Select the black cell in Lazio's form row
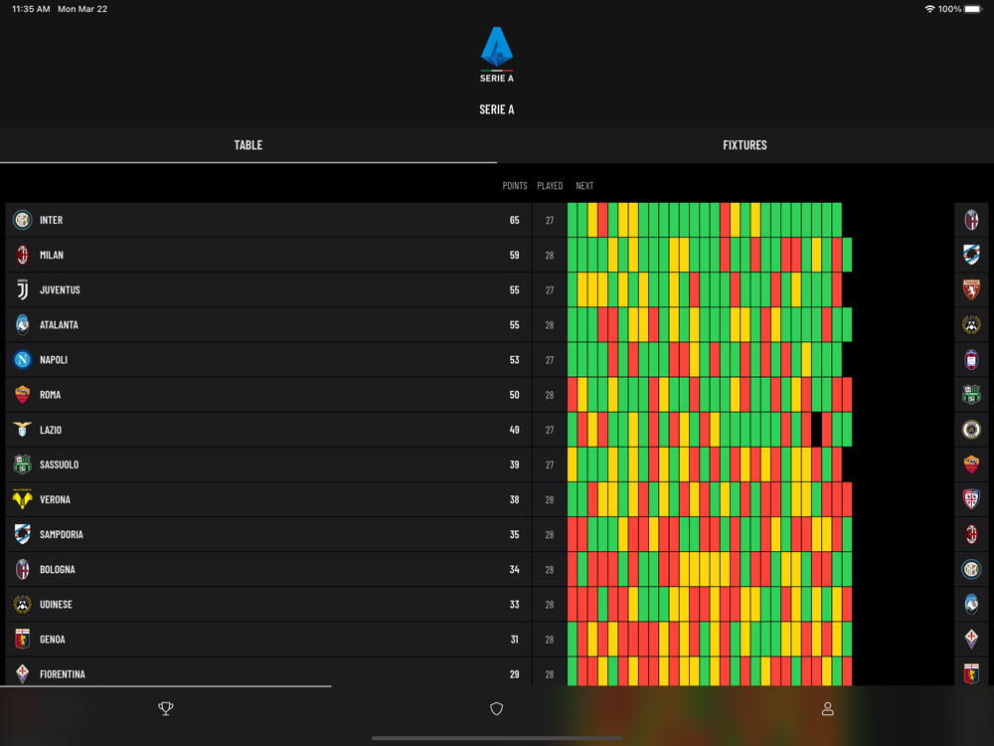 pyautogui.click(x=816, y=430)
